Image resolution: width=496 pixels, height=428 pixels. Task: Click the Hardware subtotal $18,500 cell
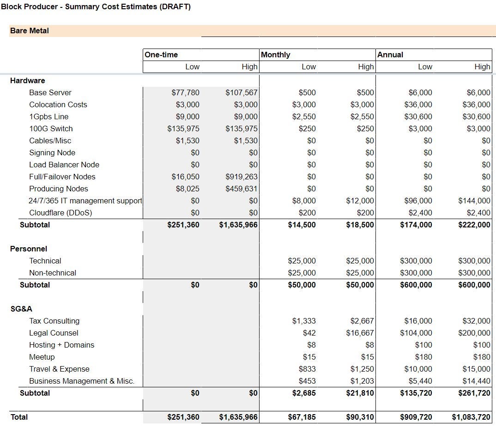coord(360,225)
